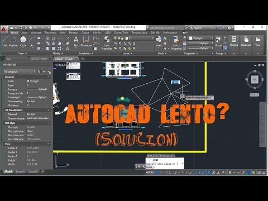Select the Line tool
This screenshot has height=201, width=268.
(x=4, y=41)
